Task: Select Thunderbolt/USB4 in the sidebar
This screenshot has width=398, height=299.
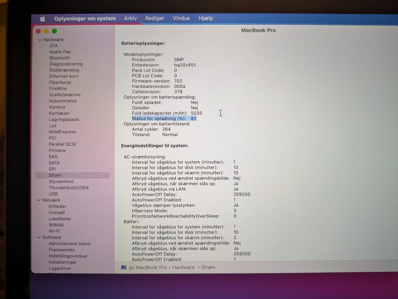Action: coord(68,188)
